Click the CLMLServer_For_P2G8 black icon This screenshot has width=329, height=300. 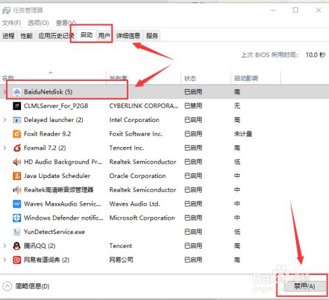click(x=17, y=106)
